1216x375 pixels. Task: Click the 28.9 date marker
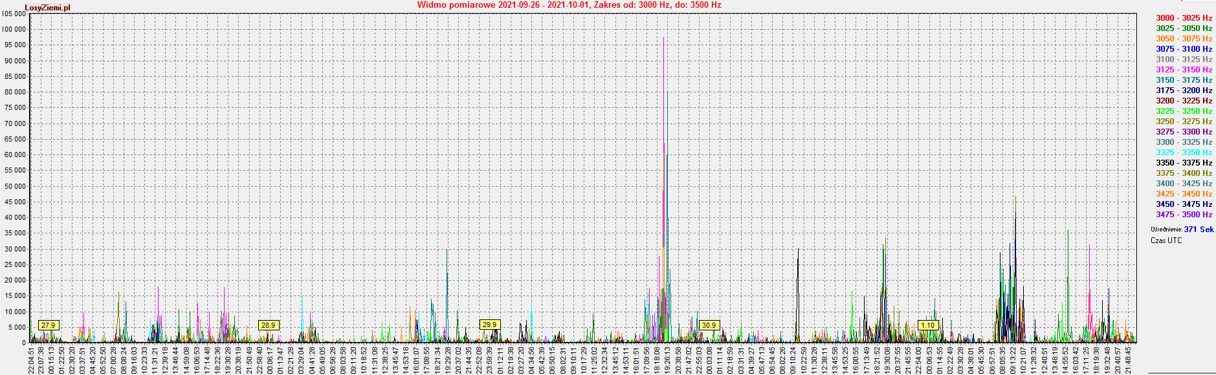(268, 325)
